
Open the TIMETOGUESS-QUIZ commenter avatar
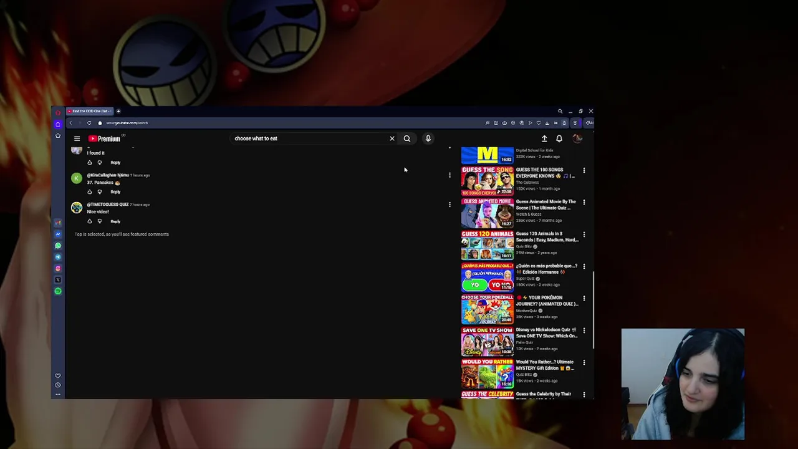click(76, 208)
